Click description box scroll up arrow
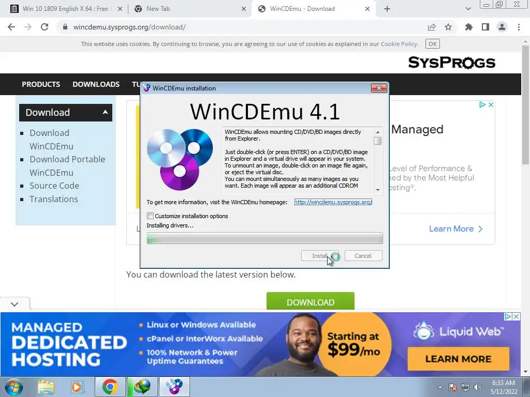530x397 pixels. tap(378, 132)
